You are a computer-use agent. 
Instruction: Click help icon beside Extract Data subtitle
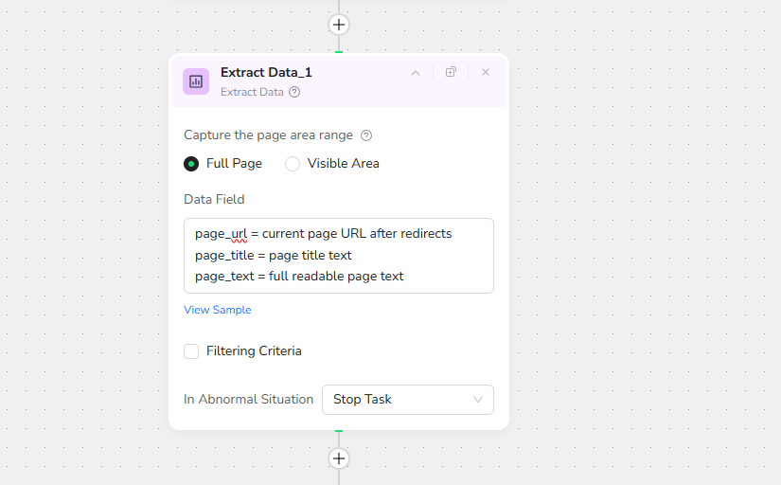(294, 92)
